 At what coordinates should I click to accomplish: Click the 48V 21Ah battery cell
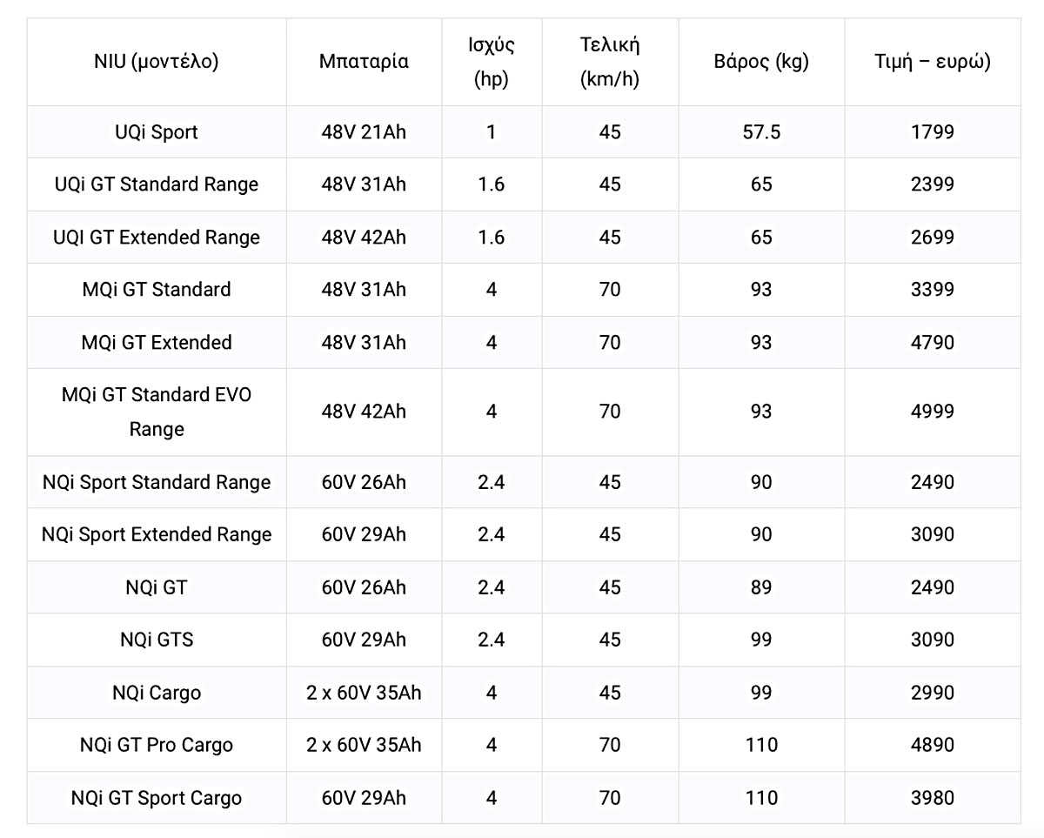[x=364, y=132]
